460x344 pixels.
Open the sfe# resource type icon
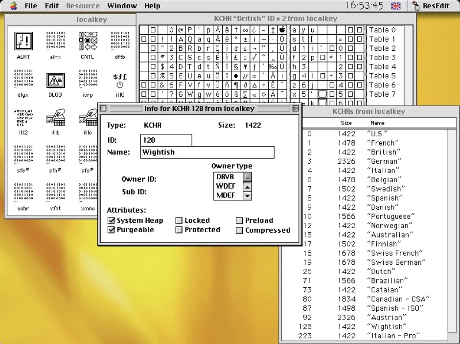[x=23, y=154]
